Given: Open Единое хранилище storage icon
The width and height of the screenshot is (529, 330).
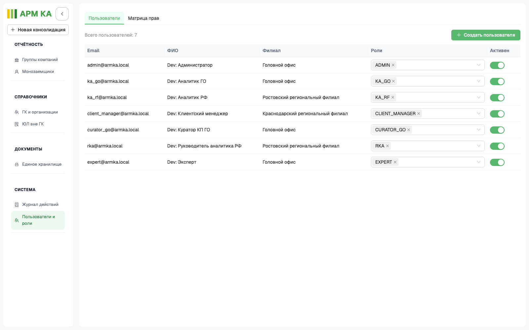Looking at the screenshot, I should [x=17, y=164].
